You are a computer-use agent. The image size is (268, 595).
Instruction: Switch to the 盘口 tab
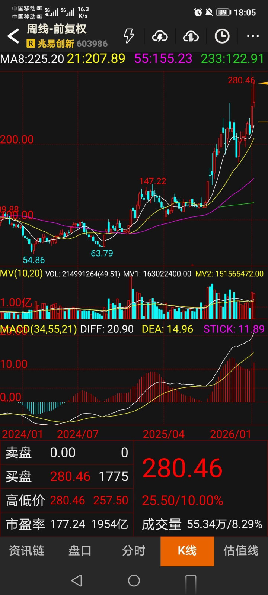coord(80,551)
